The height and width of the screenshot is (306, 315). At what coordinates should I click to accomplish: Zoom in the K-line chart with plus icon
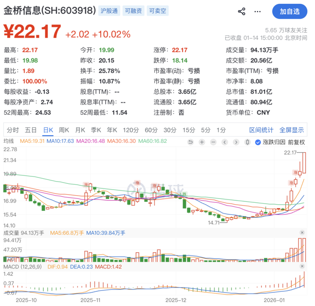(x=202, y=142)
